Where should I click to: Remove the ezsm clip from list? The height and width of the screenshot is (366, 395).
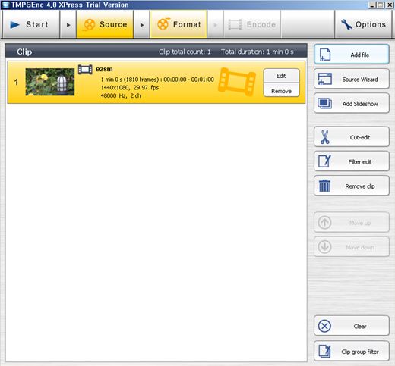[x=281, y=91]
